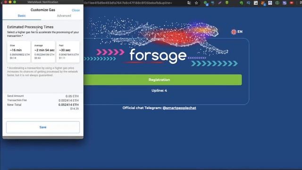Open the @smartpeoplechat Telegram link
The height and width of the screenshot is (170, 302).
pyautogui.click(x=179, y=108)
